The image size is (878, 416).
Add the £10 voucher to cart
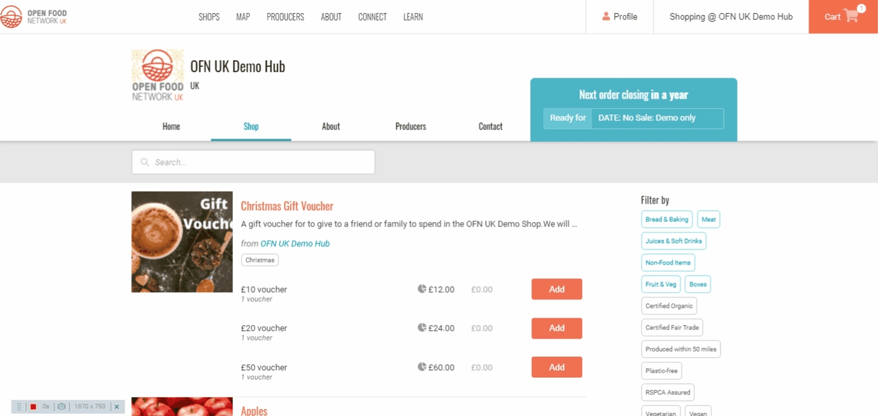[557, 289]
